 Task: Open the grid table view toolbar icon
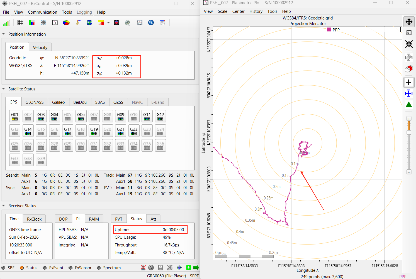pos(20,23)
